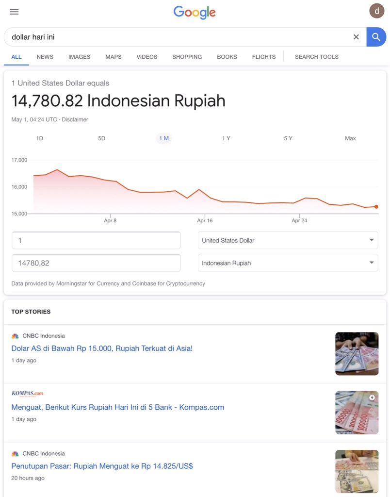Click CNBC Indonesia logo on first story

click(15, 336)
